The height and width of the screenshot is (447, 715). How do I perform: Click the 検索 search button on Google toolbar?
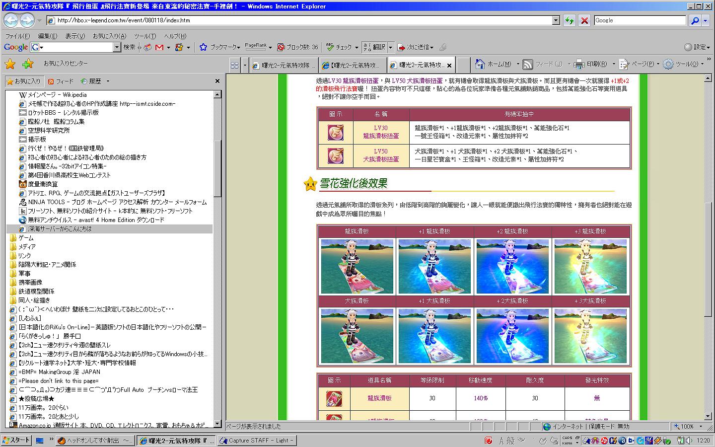[130, 47]
